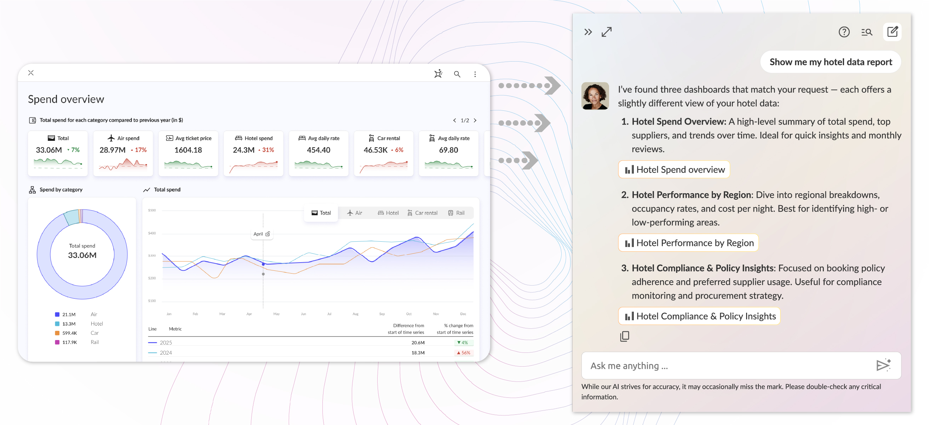
Task: Go to previous page of spend cards
Action: (454, 120)
